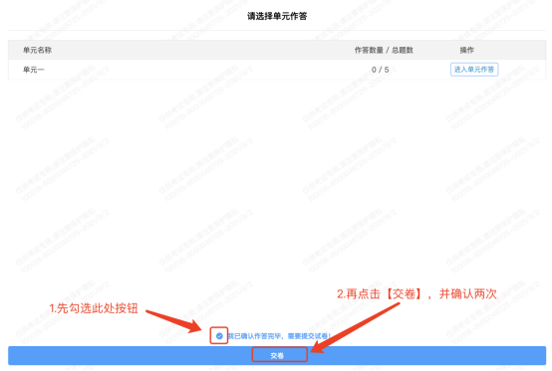Submit the exam with the 交卷 button
This screenshot has height=371, width=552.
point(277,355)
